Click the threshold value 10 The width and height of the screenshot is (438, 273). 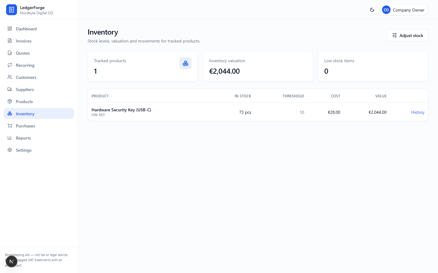point(302,112)
